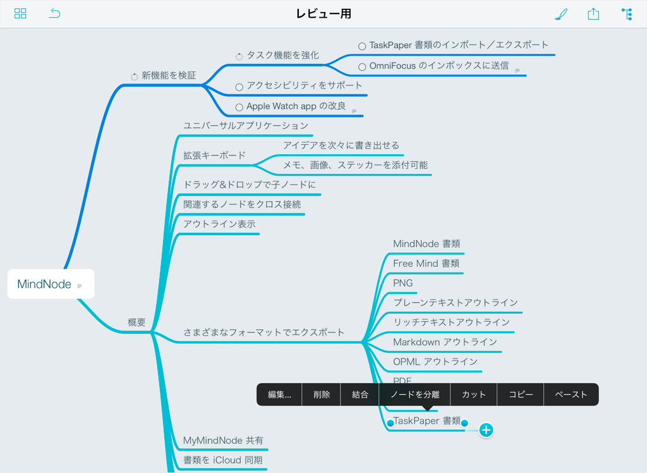
Task: Tap the plus button to add child node
Action: point(486,430)
